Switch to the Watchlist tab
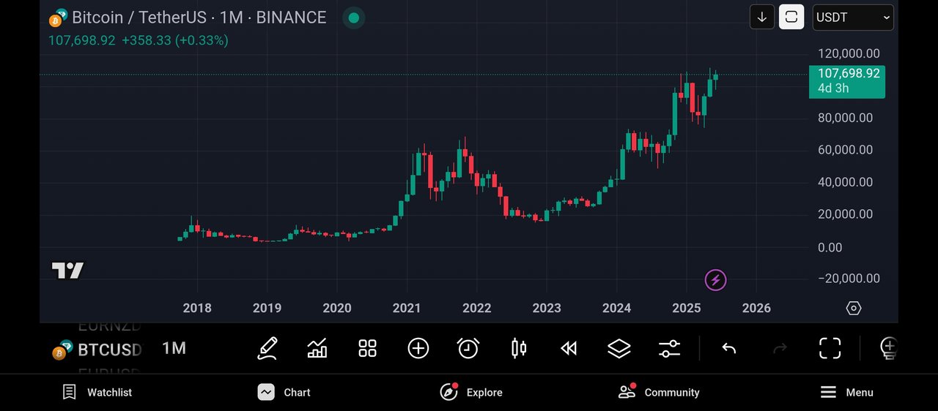Image resolution: width=938 pixels, height=411 pixels. (x=97, y=392)
